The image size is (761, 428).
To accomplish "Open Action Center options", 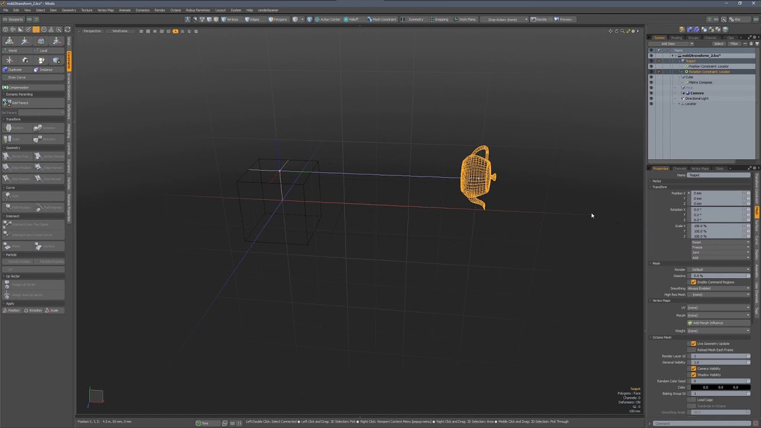I will [x=328, y=19].
